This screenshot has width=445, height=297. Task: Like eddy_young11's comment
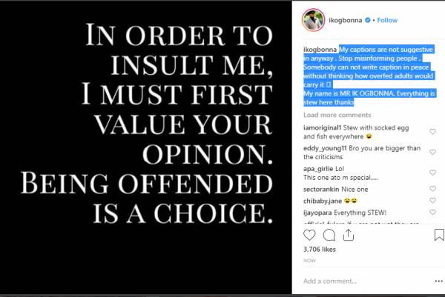point(432,151)
